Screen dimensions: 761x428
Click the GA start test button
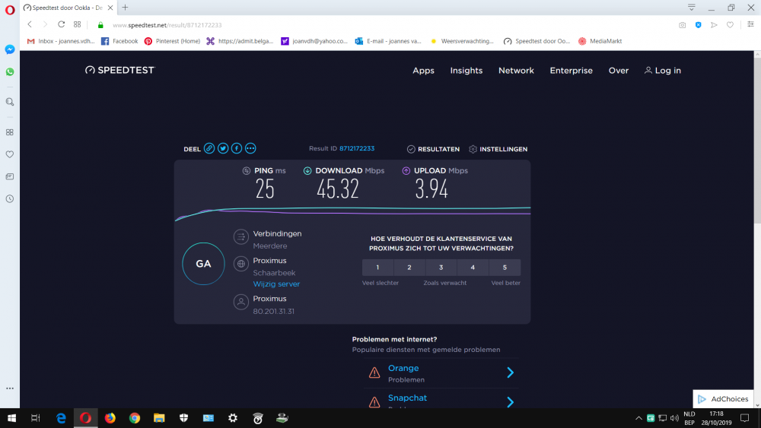point(203,264)
